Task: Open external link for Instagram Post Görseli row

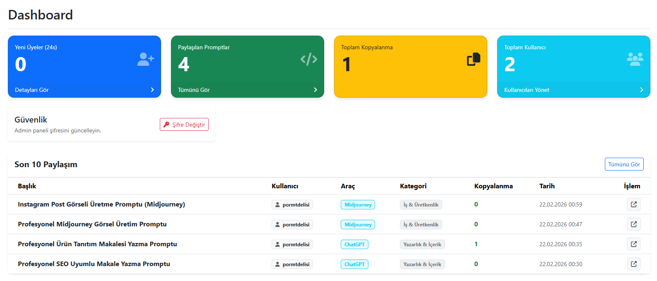Action: tap(634, 204)
